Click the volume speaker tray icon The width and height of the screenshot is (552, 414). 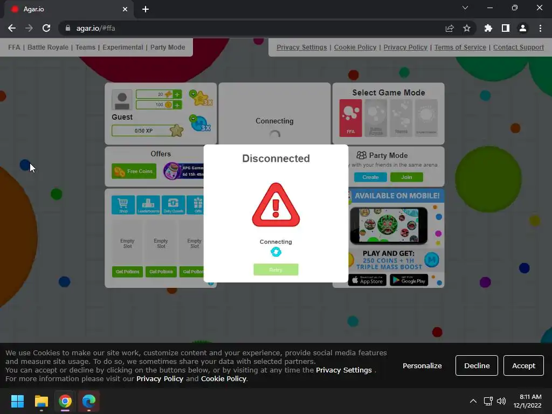501,401
